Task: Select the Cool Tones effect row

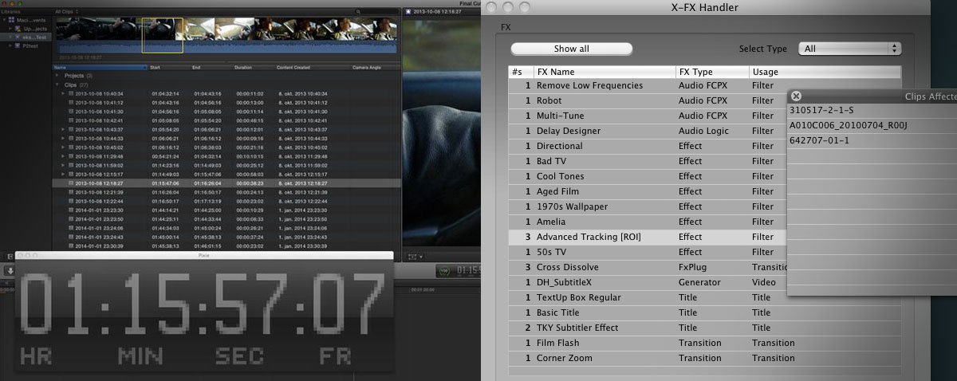Action: point(705,176)
